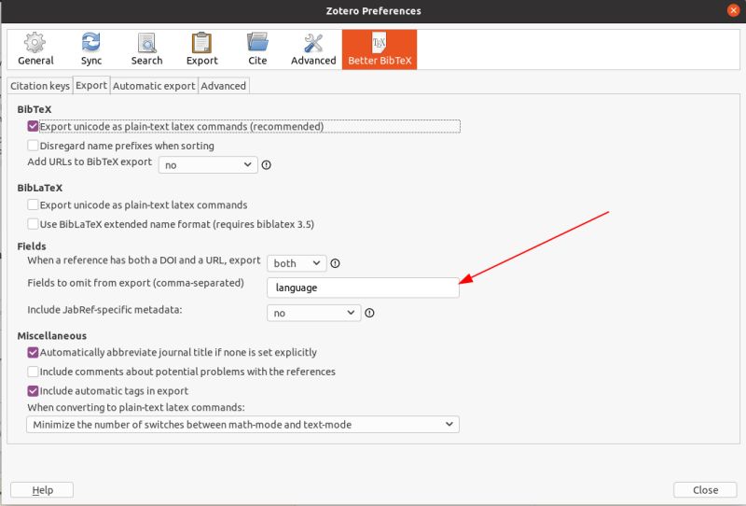
Task: Click info icon beside JabRef metadata dropdown
Action: 369,313
